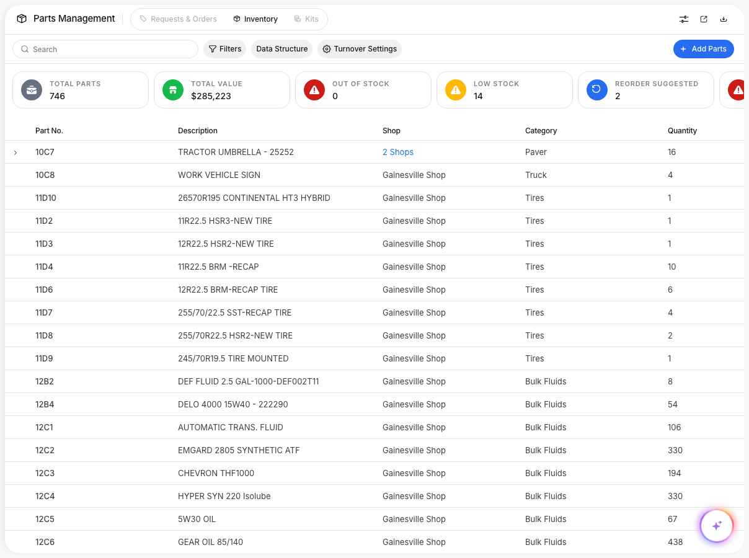Click CHEVRON THF1000 description

(x=216, y=473)
